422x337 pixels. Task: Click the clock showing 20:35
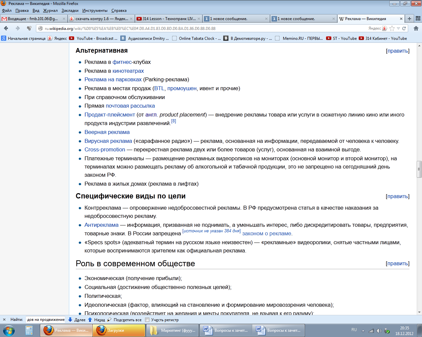(405, 328)
